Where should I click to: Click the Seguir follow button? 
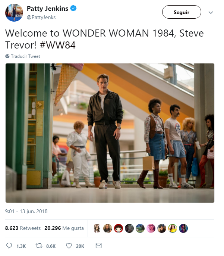[x=182, y=12]
